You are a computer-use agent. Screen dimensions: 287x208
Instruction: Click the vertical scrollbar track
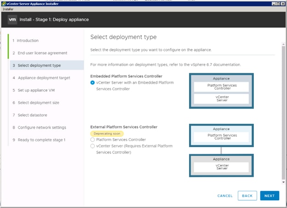(x=283, y=113)
